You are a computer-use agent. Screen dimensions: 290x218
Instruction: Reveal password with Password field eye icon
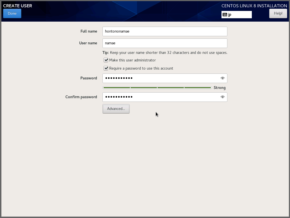(x=223, y=78)
